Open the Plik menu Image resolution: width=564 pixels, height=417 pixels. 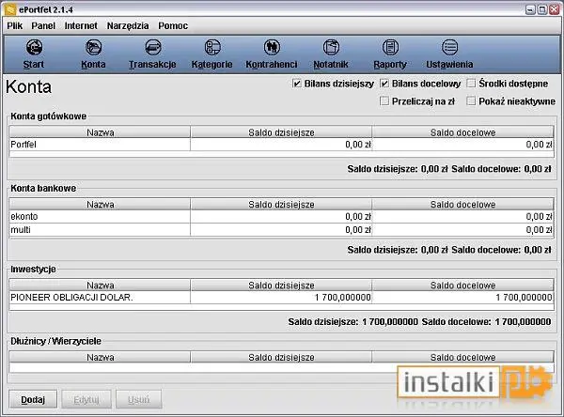click(15, 26)
